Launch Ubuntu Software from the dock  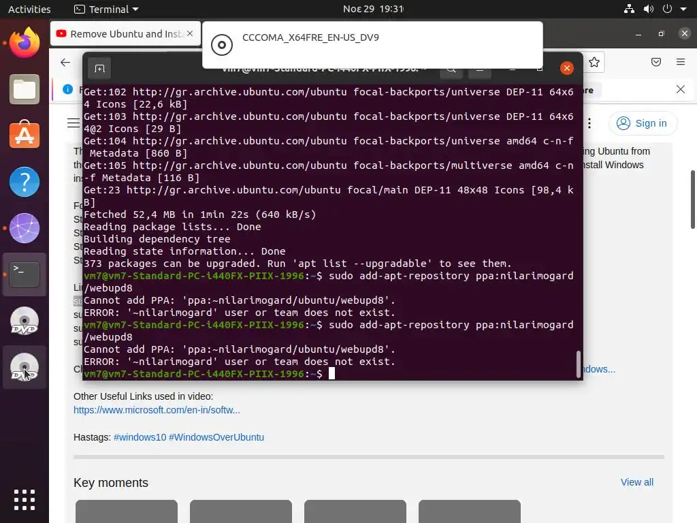click(25, 135)
